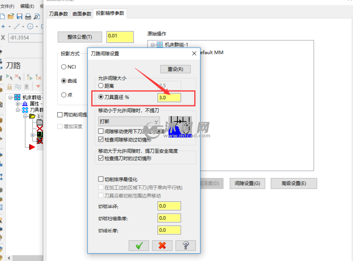The height and width of the screenshot is (261, 353).
Task: Select the 距离 gap size radio button
Action: [x=101, y=86]
